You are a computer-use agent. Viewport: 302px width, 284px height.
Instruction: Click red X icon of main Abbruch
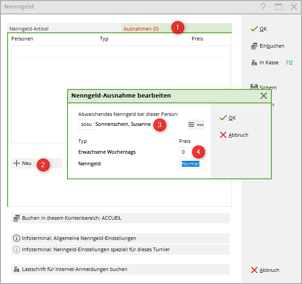coord(254,270)
